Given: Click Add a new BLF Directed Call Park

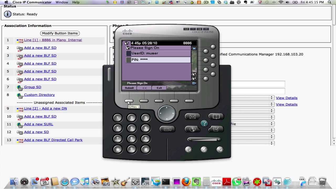Looking at the screenshot, I should click(x=53, y=140).
